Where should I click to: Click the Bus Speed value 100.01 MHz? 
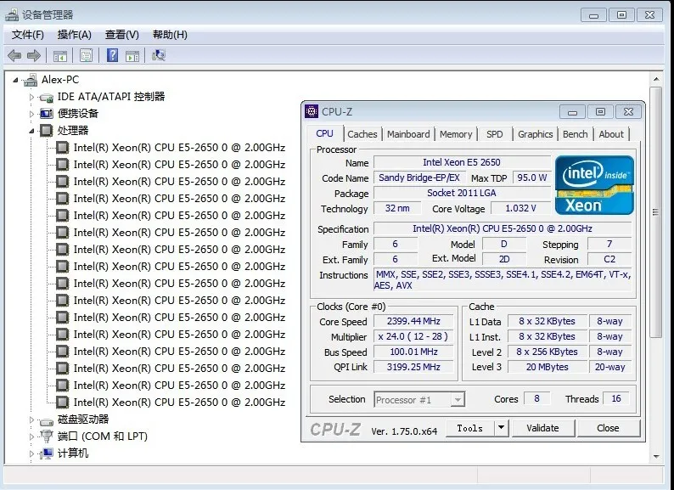coord(413,352)
